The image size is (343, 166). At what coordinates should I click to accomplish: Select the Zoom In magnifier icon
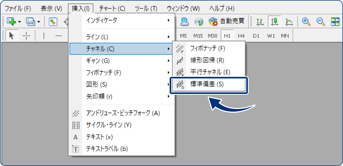(306, 21)
